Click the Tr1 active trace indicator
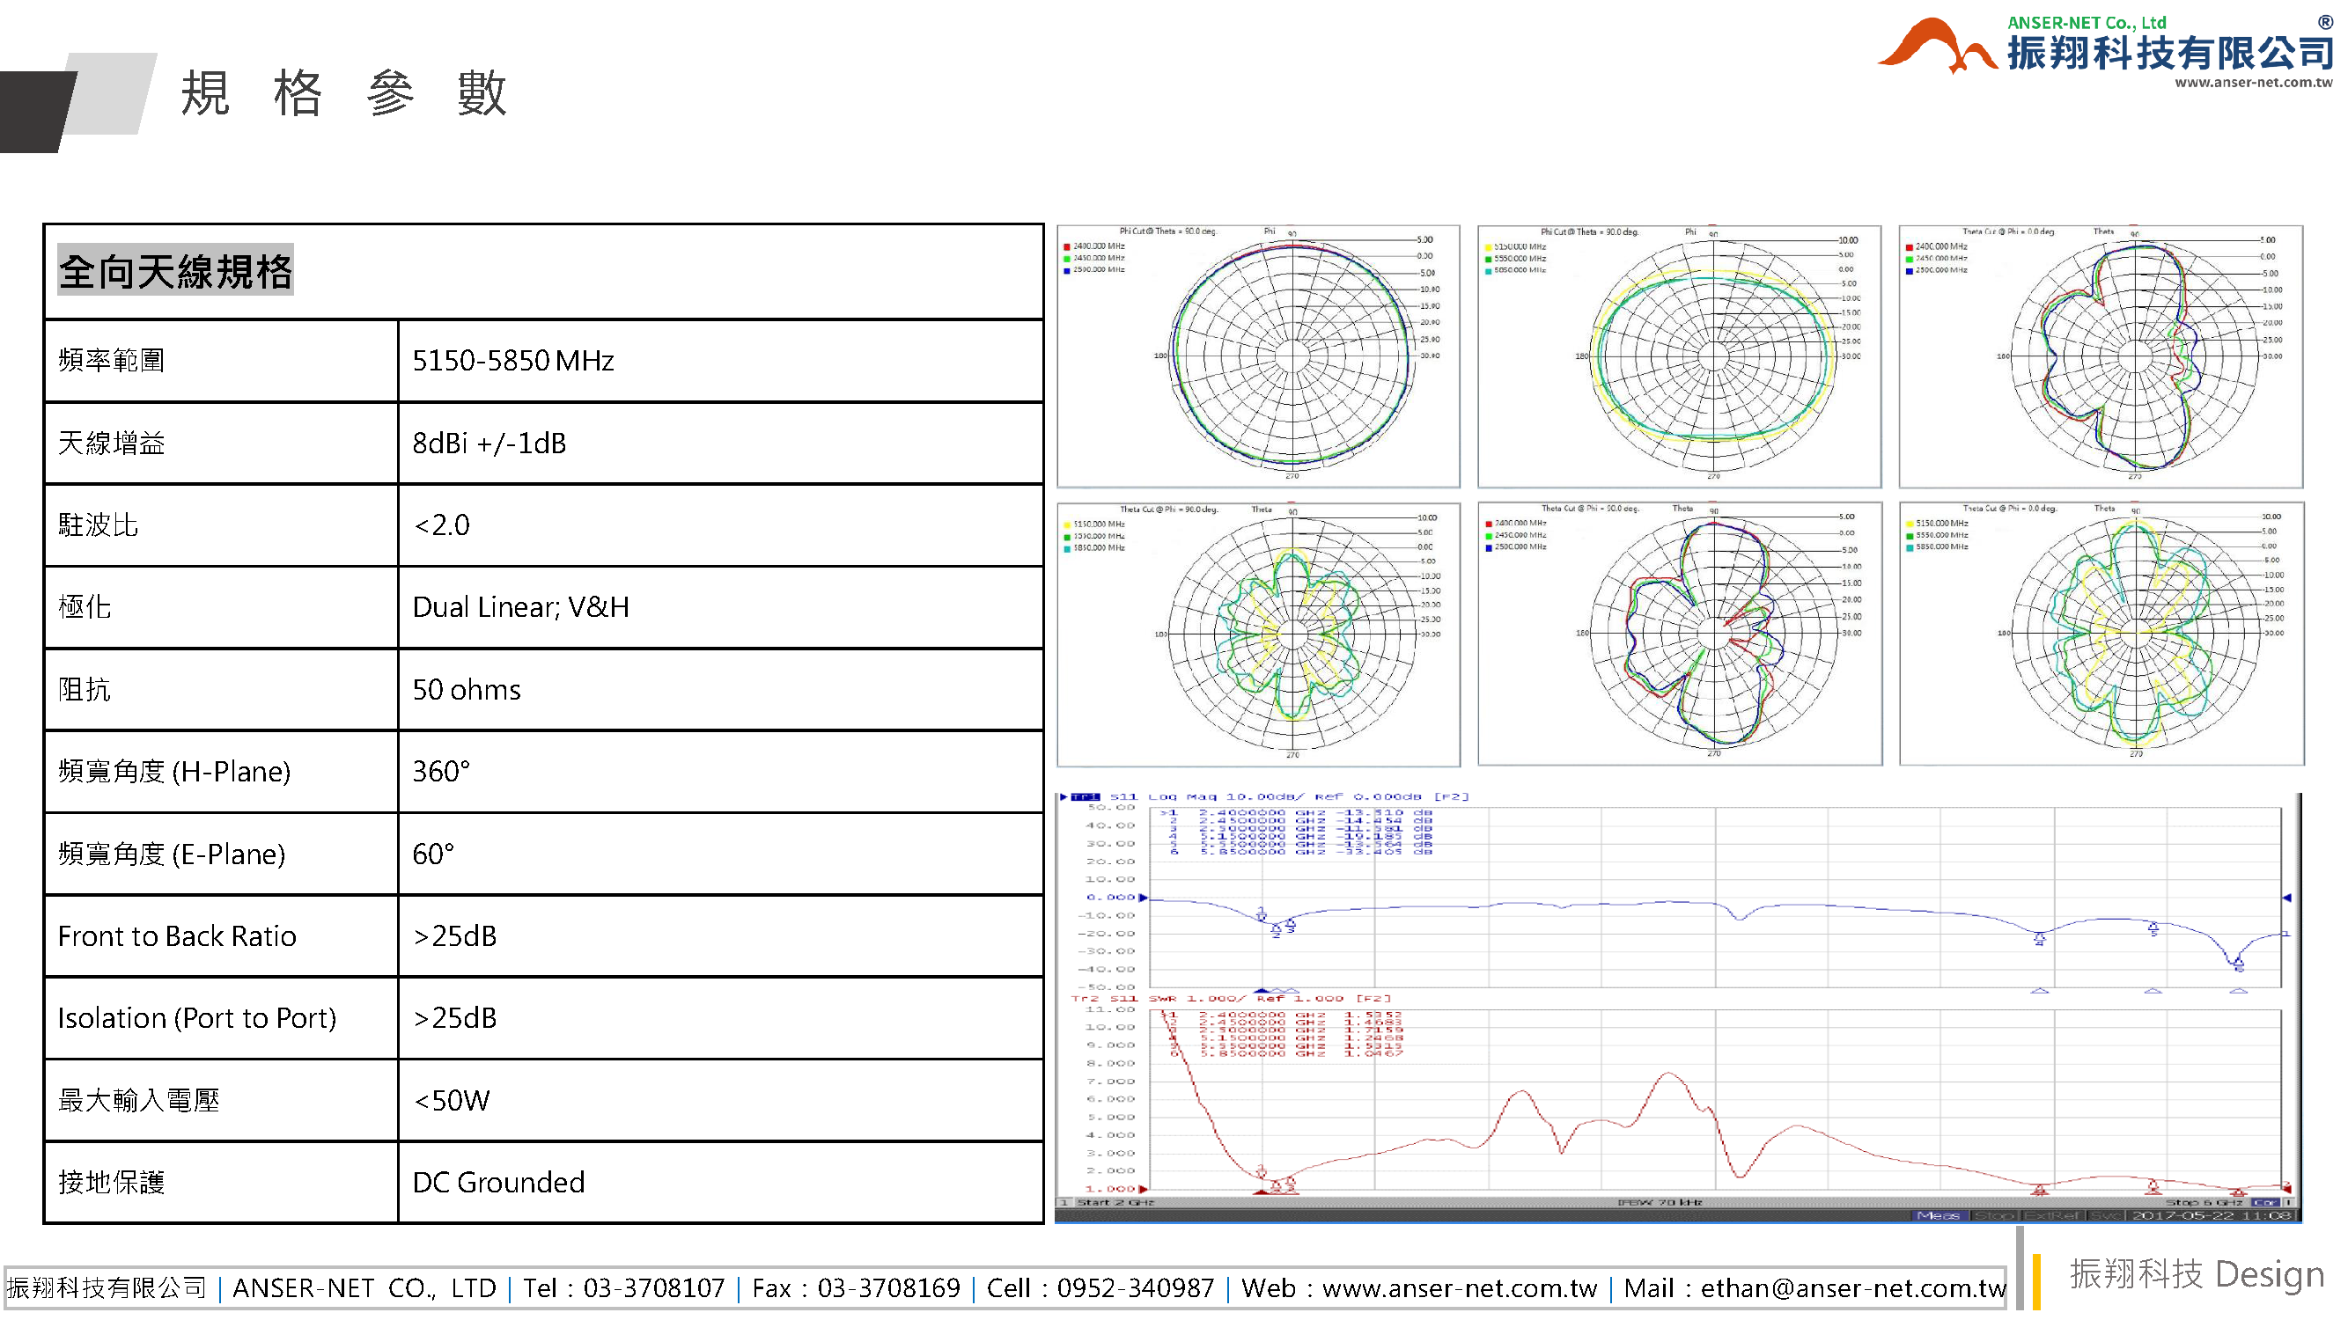 point(1086,797)
